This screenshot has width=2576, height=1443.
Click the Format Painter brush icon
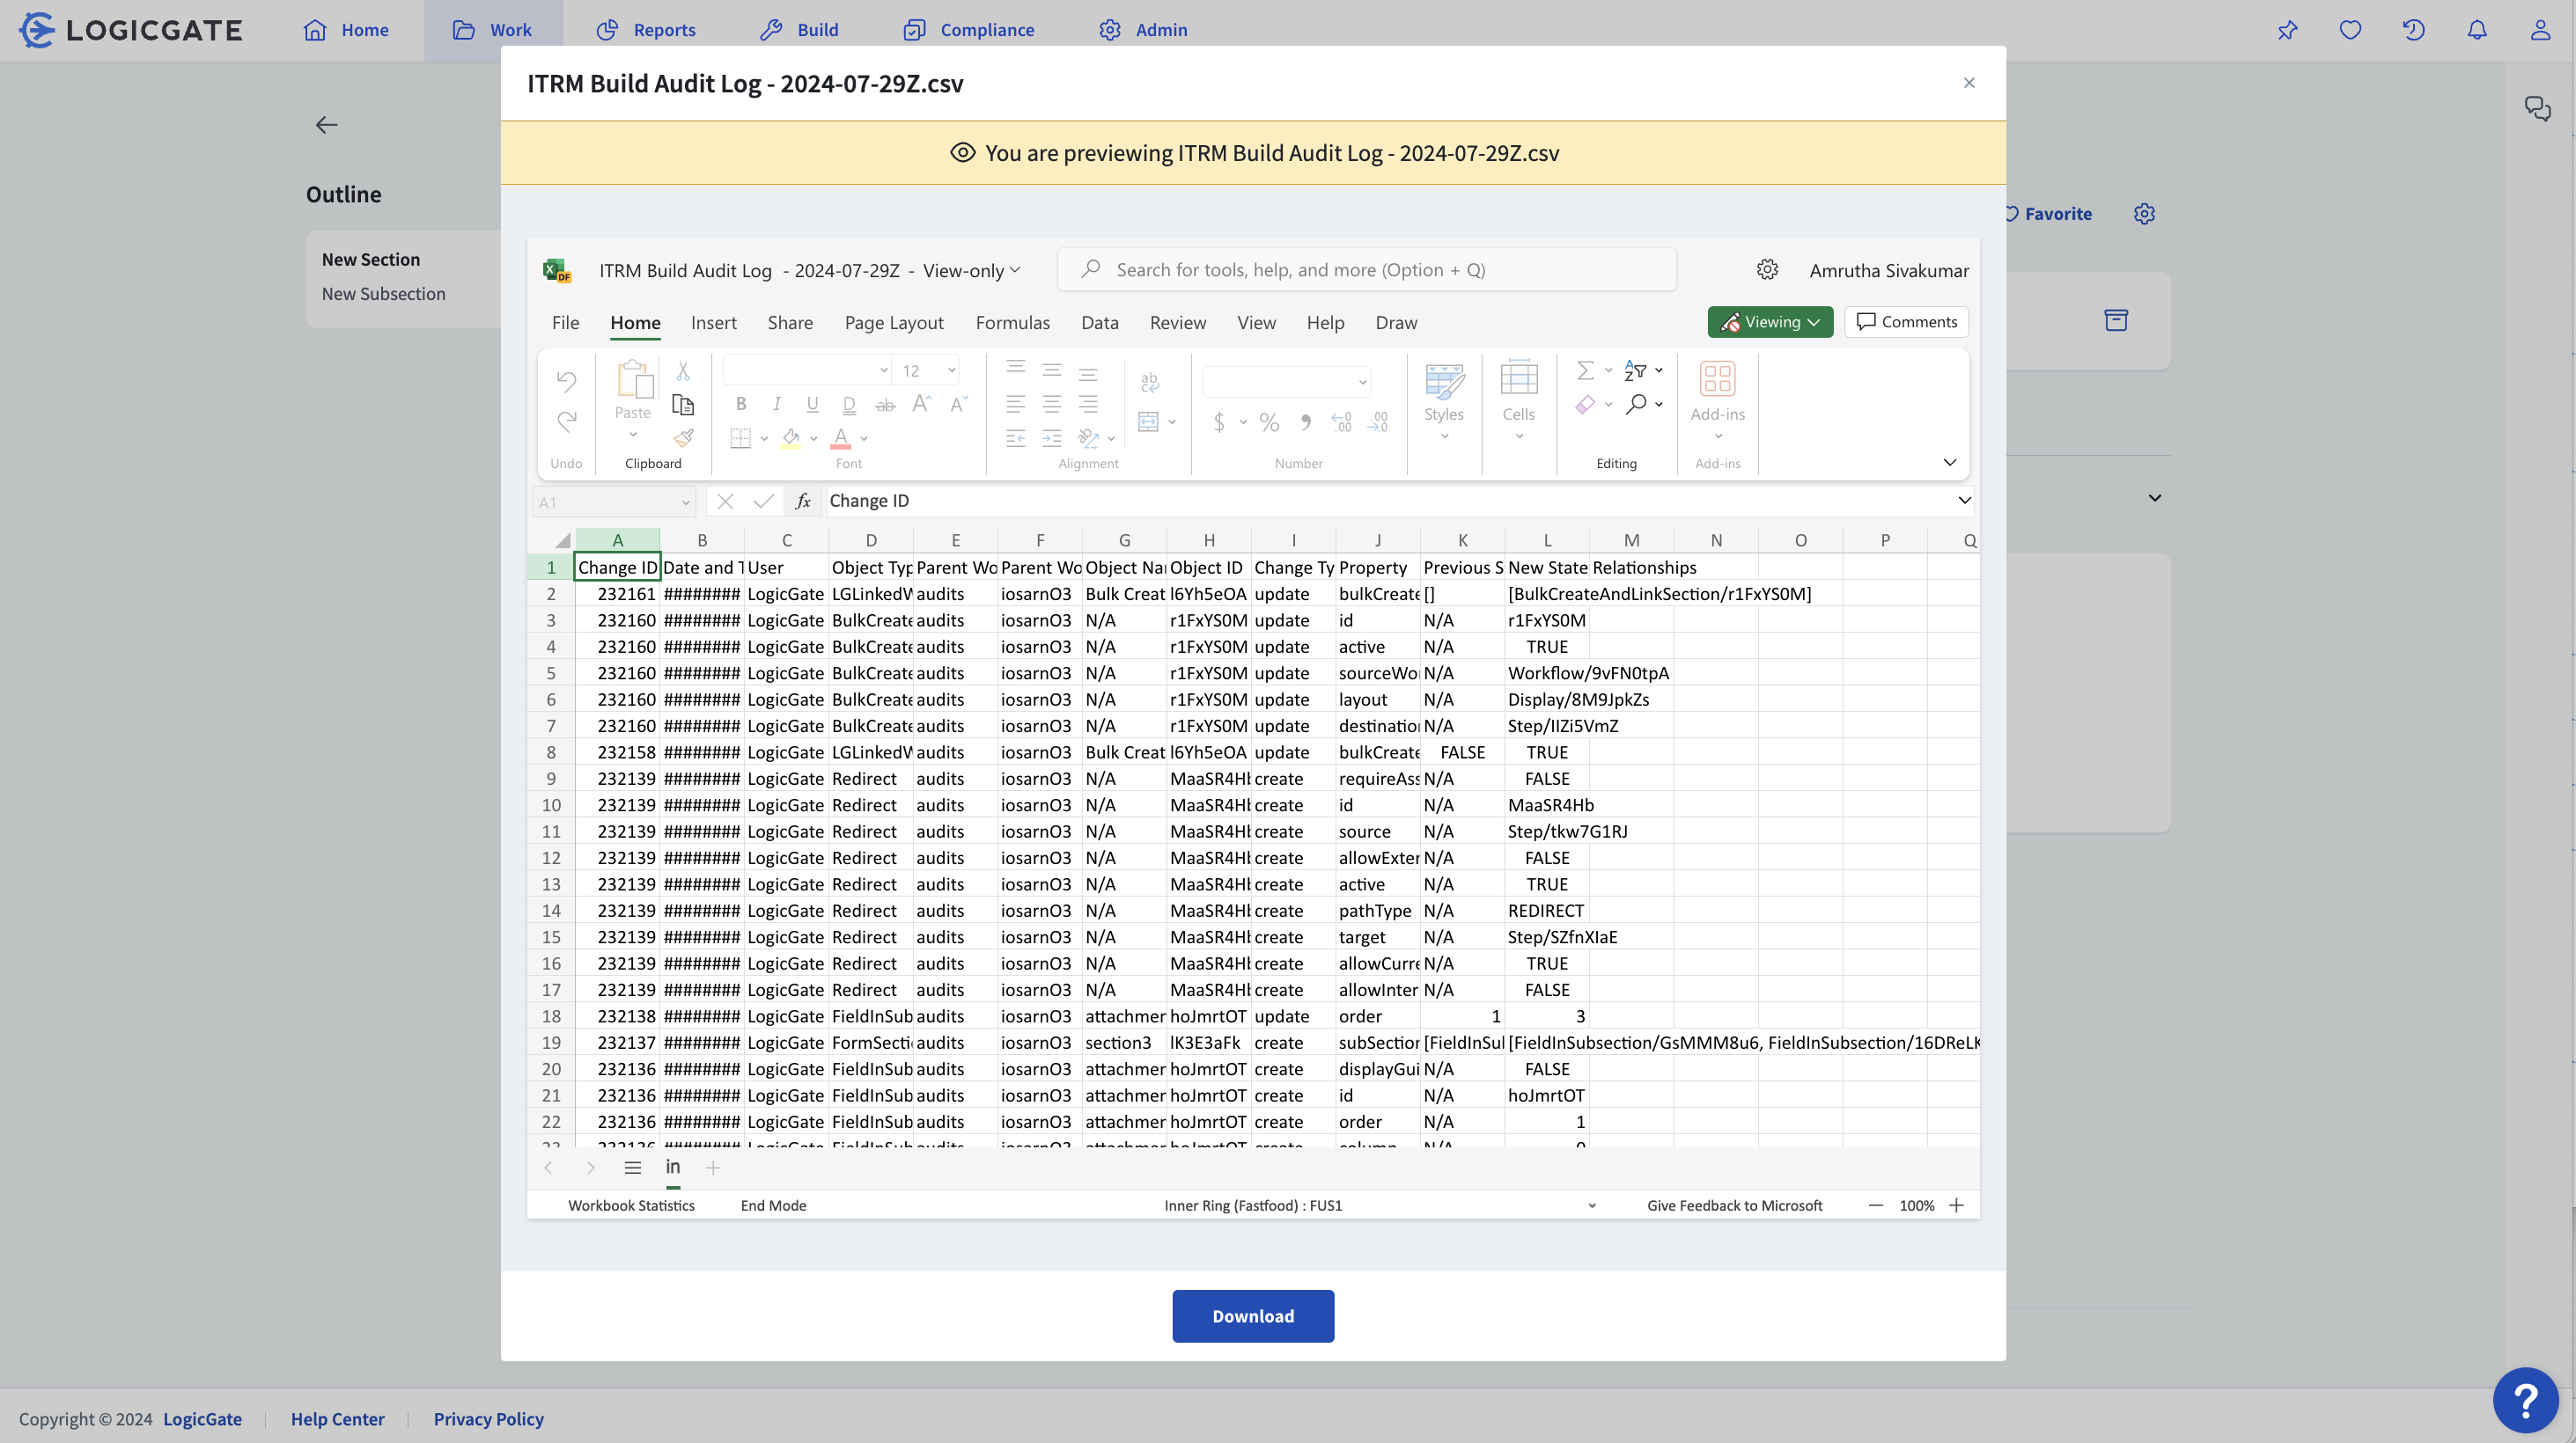click(x=683, y=437)
